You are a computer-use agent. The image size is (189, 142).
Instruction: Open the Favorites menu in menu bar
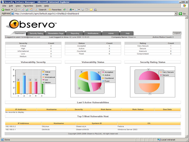coord(28,6)
